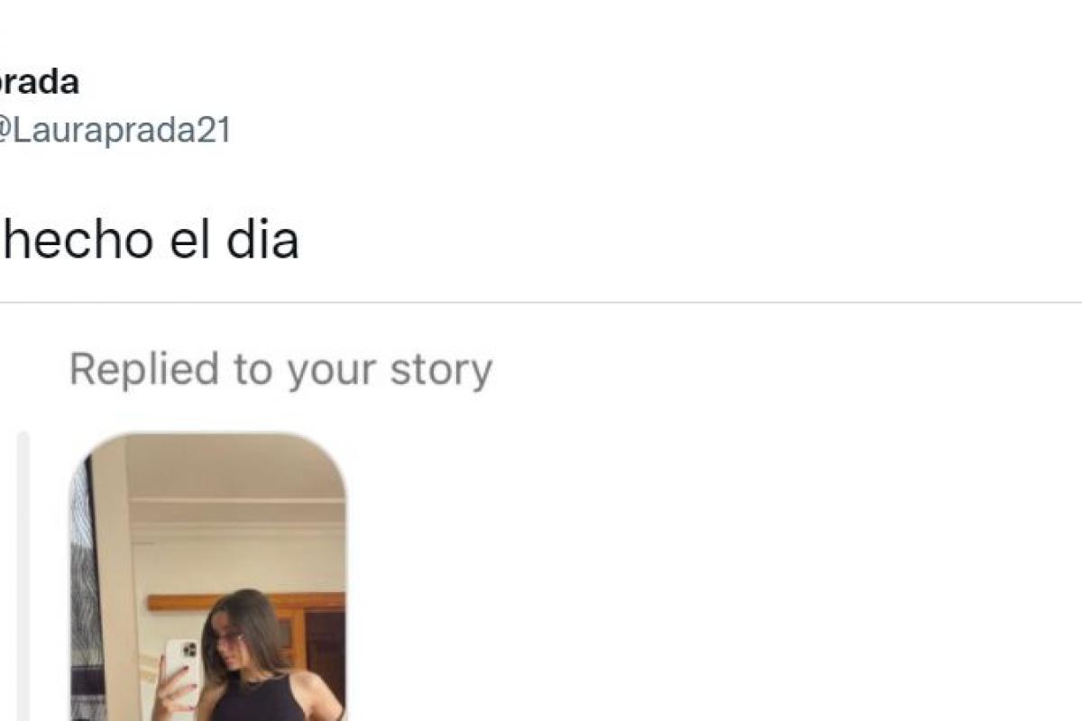1082x721 pixels.
Task: Click the tweet text "hecho el dia"
Action: pyautogui.click(x=149, y=240)
